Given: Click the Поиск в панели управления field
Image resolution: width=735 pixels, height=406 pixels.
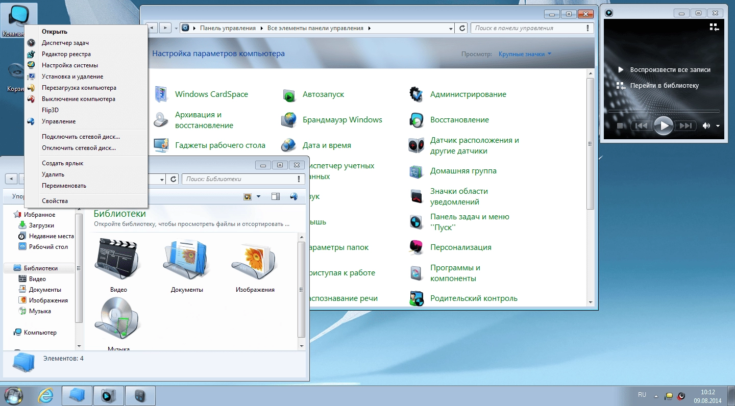Looking at the screenshot, I should pyautogui.click(x=532, y=28).
